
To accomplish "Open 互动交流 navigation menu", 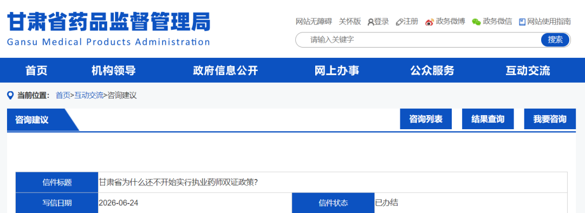I will point(528,70).
